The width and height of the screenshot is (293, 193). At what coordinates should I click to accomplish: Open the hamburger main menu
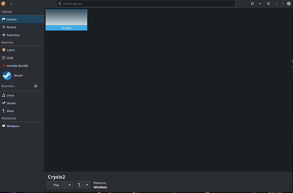268,3
